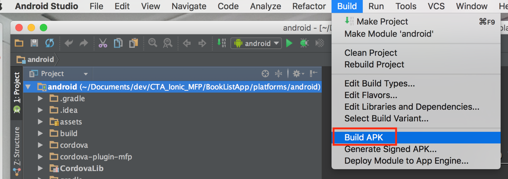Click the Synchronize refresh icon
Image resolution: width=508 pixels, height=179 pixels.
click(x=50, y=43)
